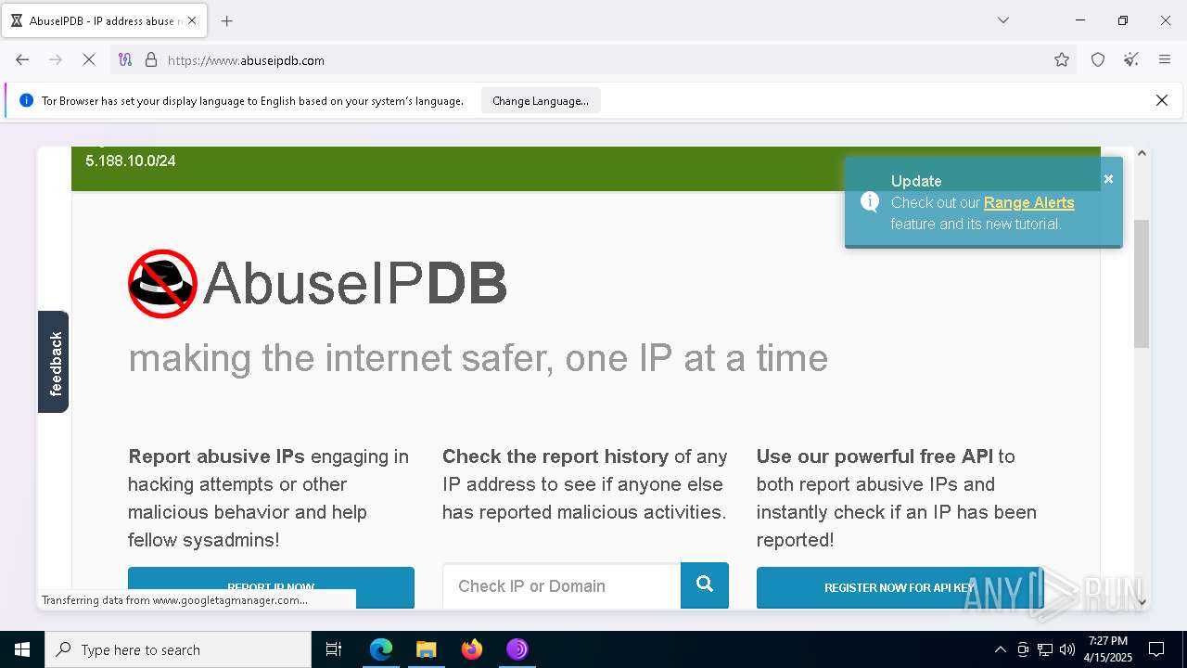Open a new browser tab
This screenshot has height=668, width=1187.
(226, 20)
